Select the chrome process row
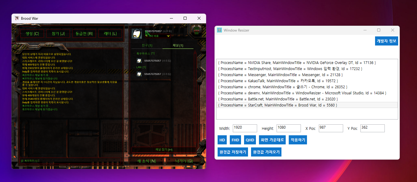The height and width of the screenshot is (182, 417). coord(307,87)
